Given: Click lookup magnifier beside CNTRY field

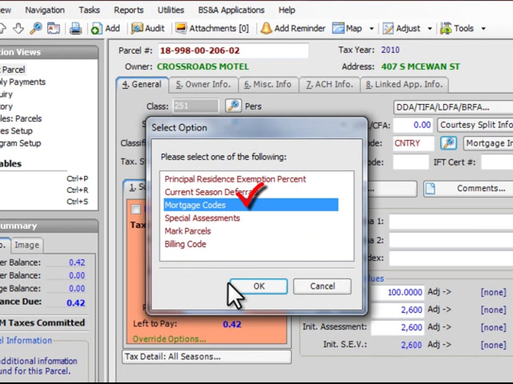Looking at the screenshot, I should (448, 143).
